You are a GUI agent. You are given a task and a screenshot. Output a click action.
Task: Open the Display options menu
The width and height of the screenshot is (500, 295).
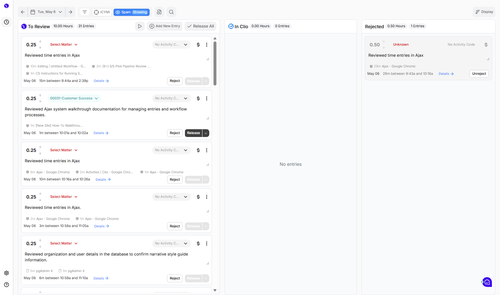click(484, 12)
